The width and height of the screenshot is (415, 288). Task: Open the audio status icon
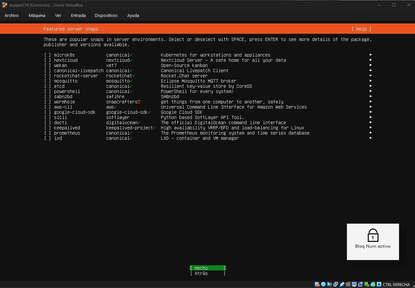329,284
